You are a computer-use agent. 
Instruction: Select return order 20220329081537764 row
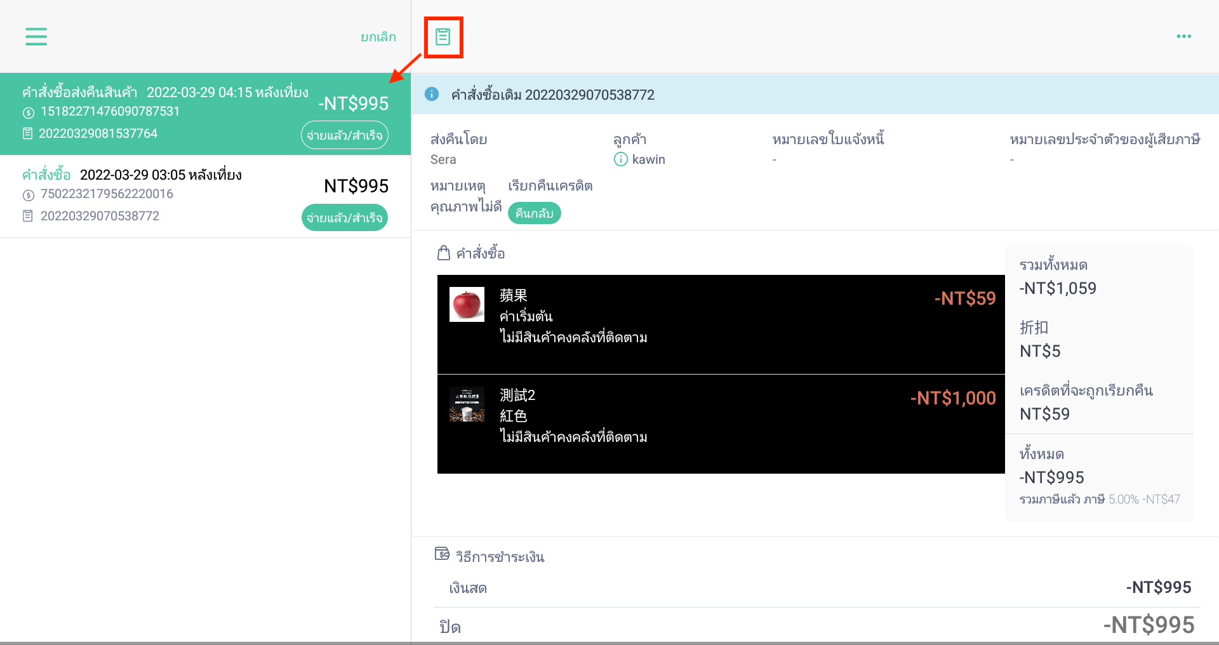pos(205,114)
